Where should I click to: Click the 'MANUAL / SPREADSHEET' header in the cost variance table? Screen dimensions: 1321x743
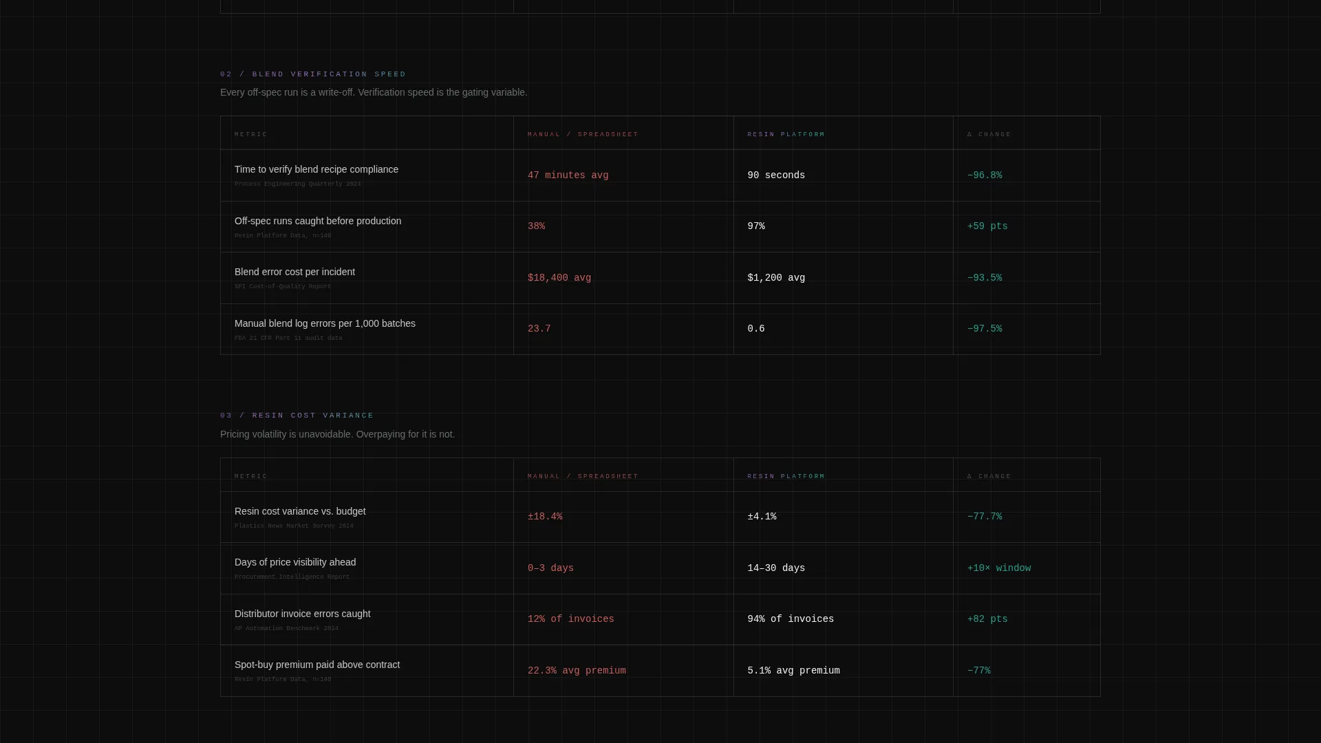click(583, 477)
